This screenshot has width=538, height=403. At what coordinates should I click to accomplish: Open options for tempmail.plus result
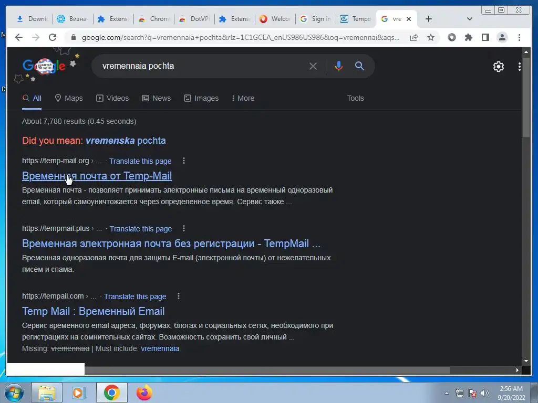pyautogui.click(x=184, y=228)
